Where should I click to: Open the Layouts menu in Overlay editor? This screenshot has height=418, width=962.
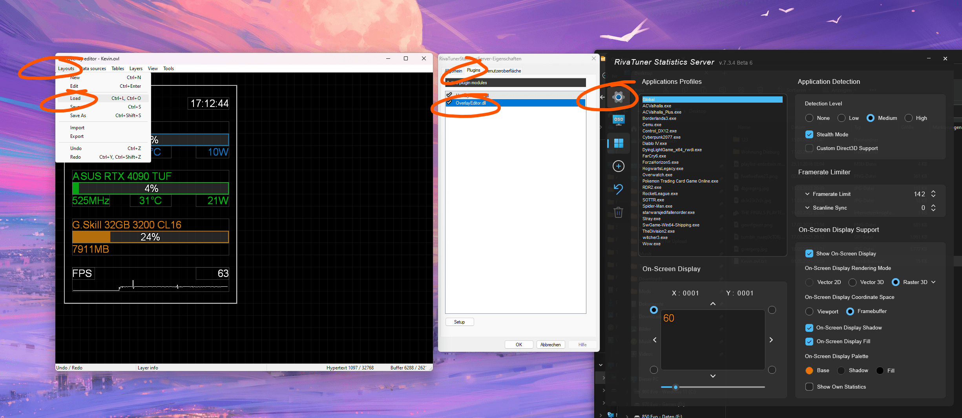click(66, 69)
